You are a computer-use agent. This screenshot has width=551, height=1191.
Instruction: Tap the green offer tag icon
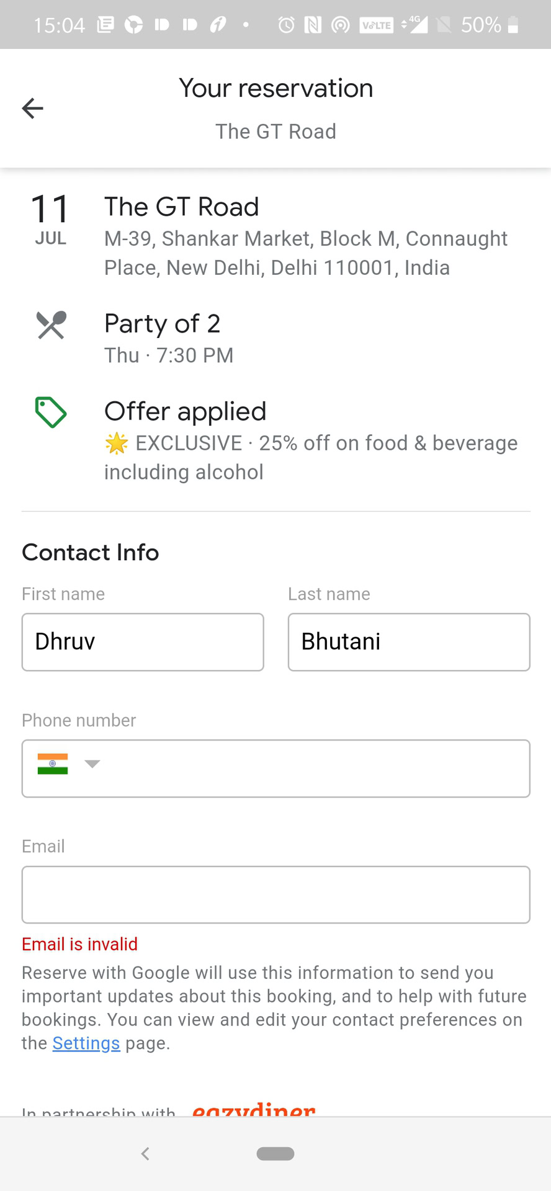(51, 413)
